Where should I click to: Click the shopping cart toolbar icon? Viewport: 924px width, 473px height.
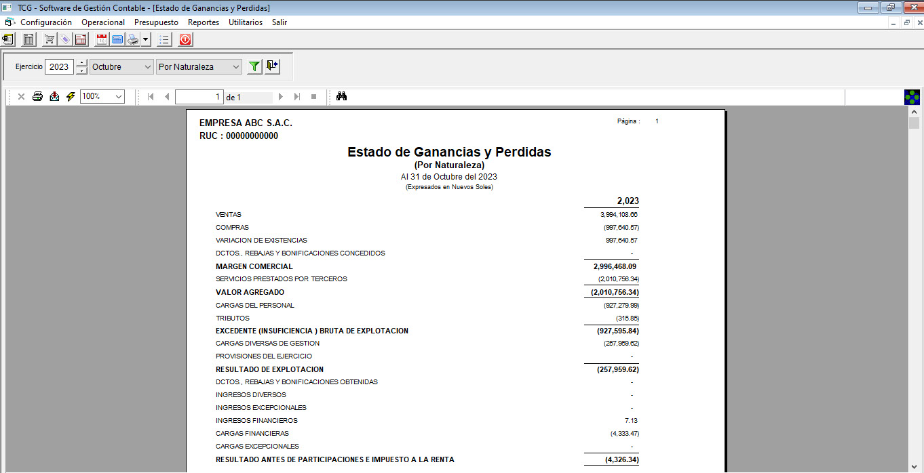click(x=50, y=40)
